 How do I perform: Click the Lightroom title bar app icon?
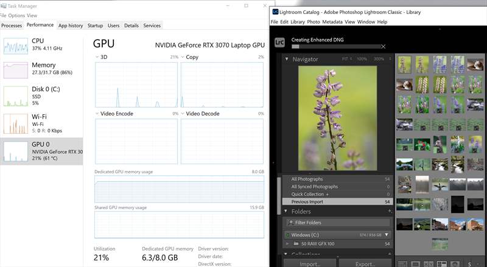[275, 12]
